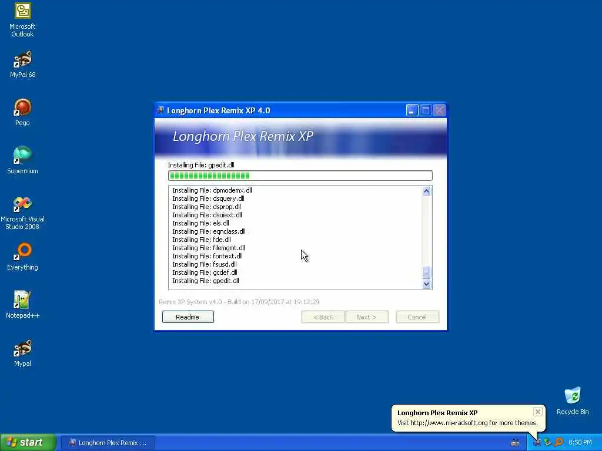The height and width of the screenshot is (451, 602).
Task: Click 'Installing File: gcdef.dll' log row
Action: 205,272
